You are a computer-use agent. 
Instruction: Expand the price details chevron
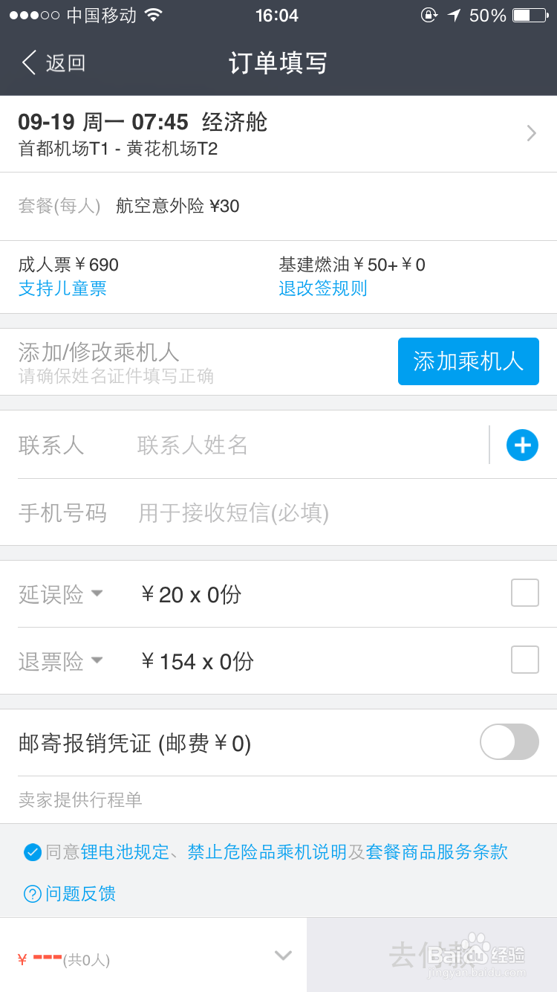click(x=283, y=956)
